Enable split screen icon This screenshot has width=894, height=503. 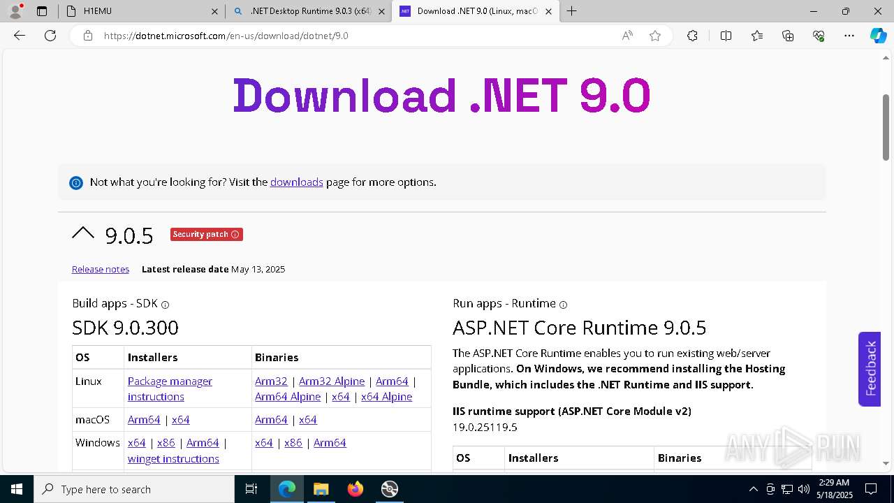pyautogui.click(x=726, y=36)
